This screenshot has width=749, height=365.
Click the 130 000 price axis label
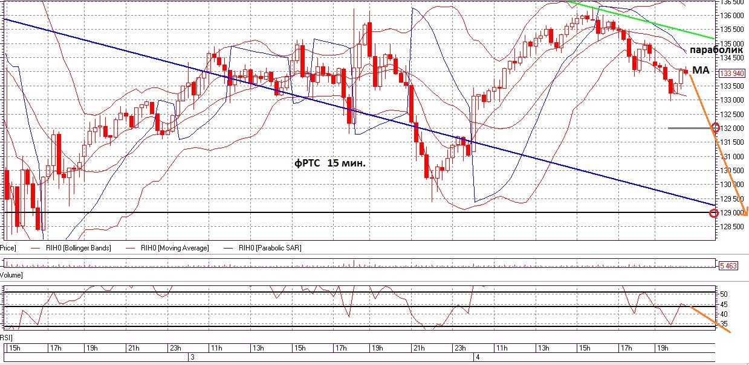click(732, 185)
